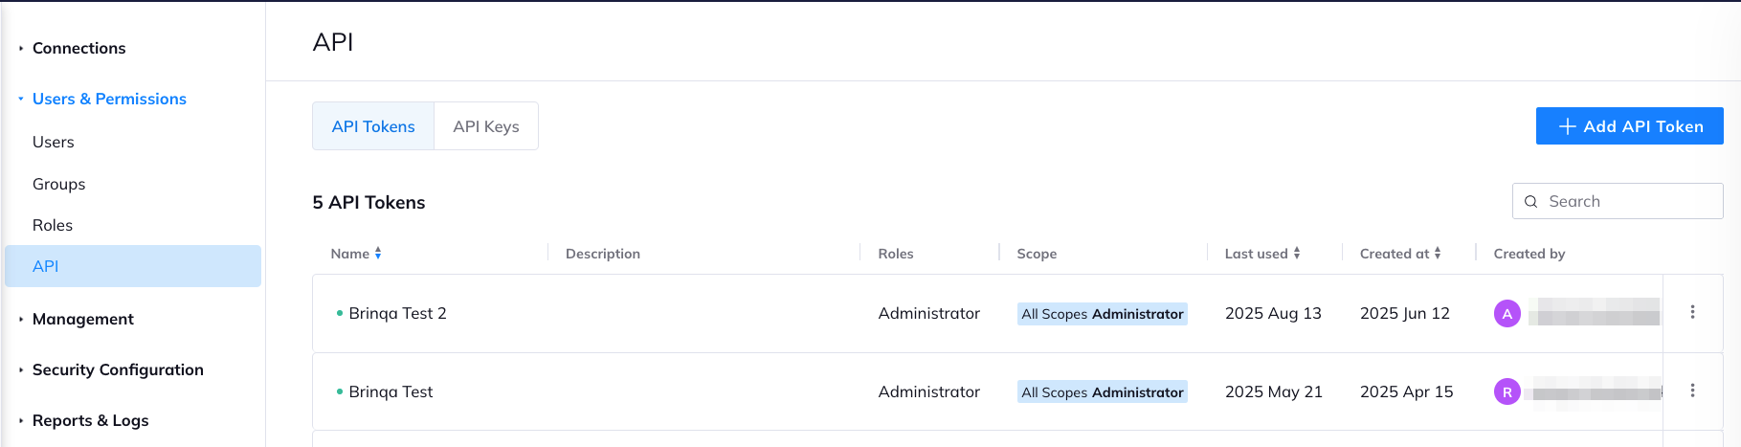Click the 2025 Apr 15 created date

click(1407, 391)
